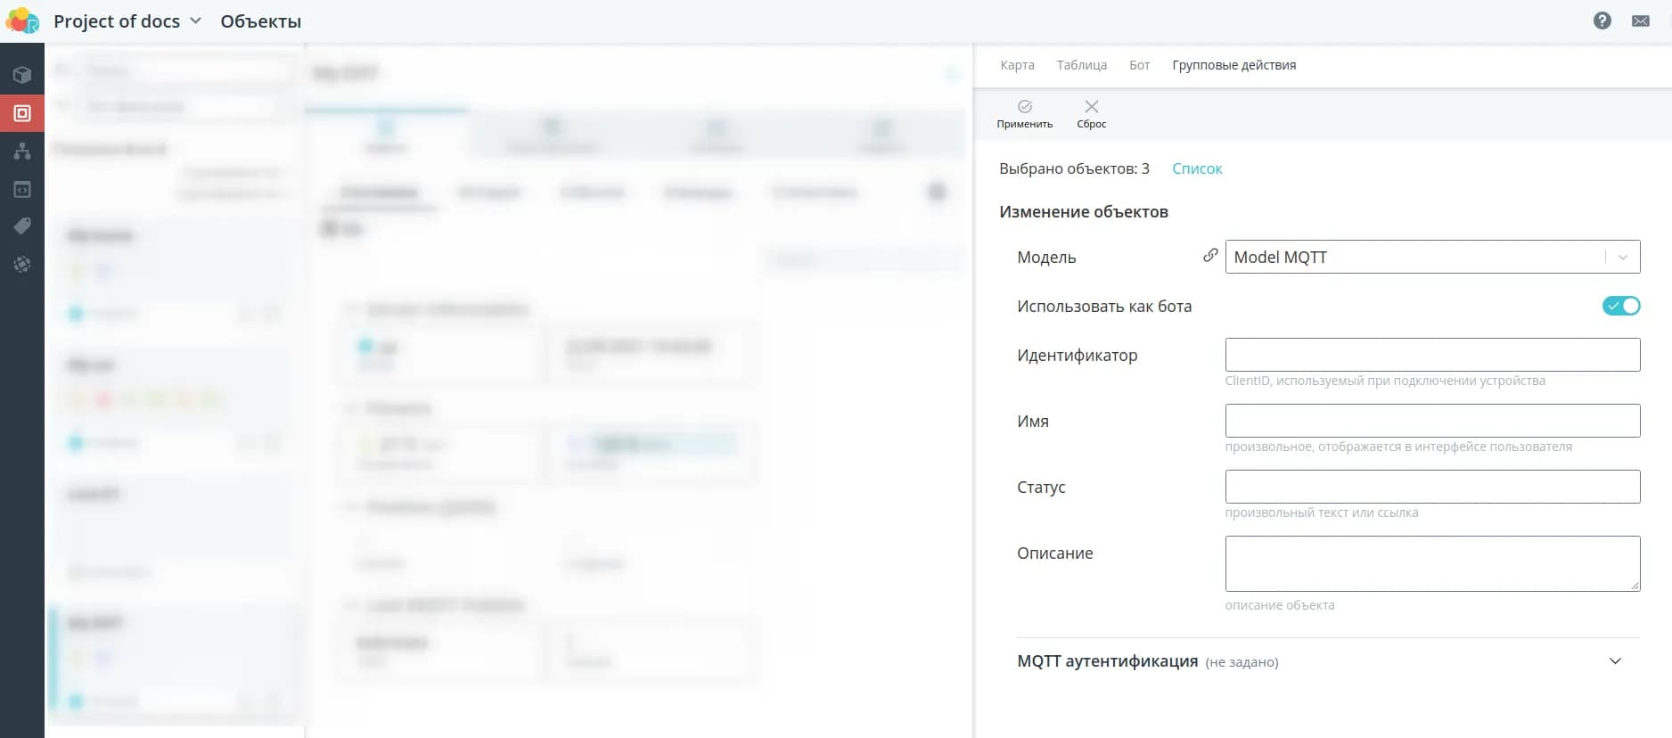Click the globe icon in sidebar
The image size is (1672, 738).
click(22, 265)
